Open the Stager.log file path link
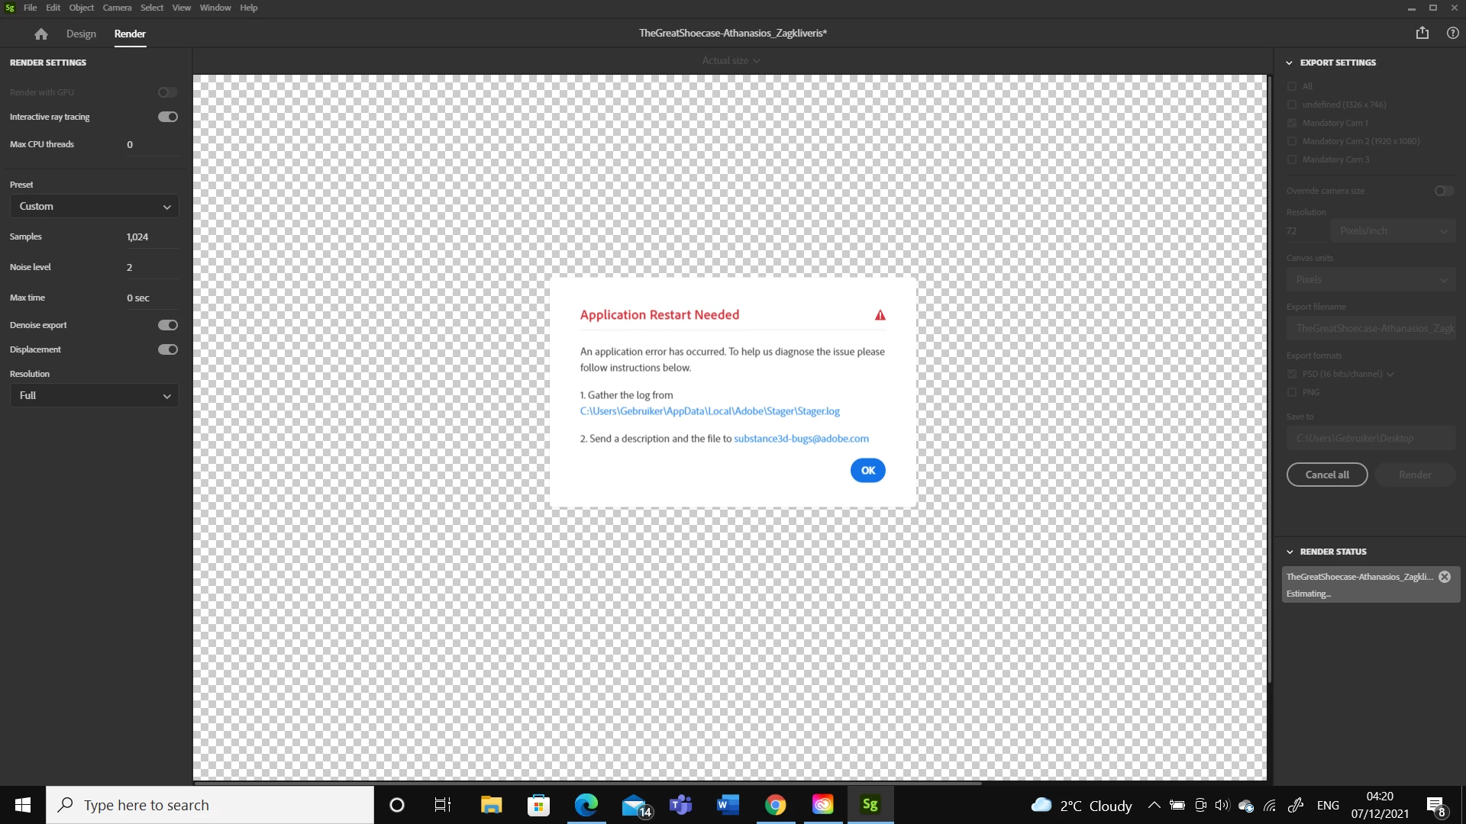 point(709,411)
